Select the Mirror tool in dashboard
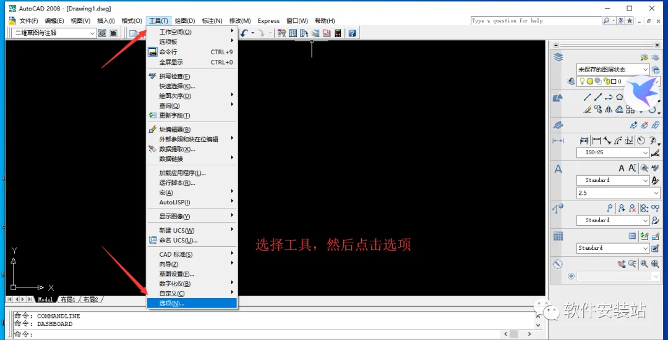This screenshot has height=340, width=668. point(609,109)
